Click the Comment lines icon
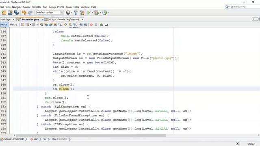This screenshot has width=260, height=146. click(102, 25)
